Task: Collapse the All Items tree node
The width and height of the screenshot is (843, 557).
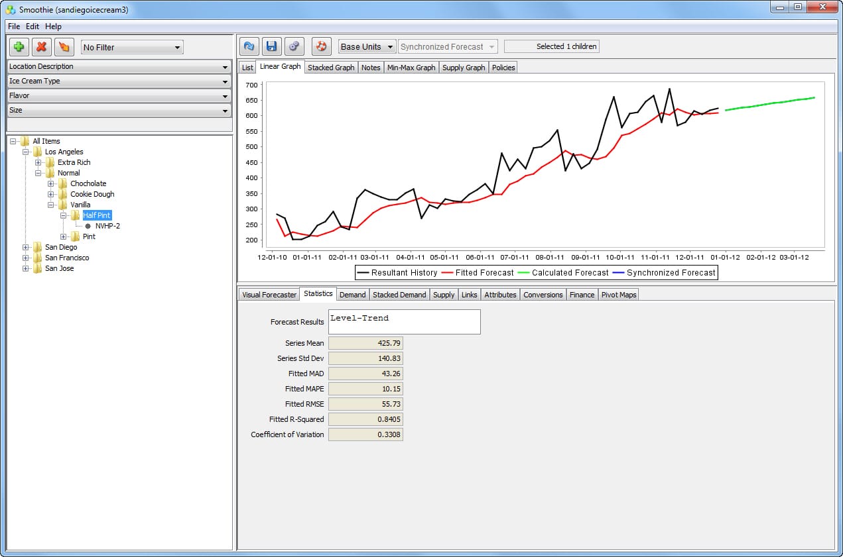Action: click(x=13, y=141)
